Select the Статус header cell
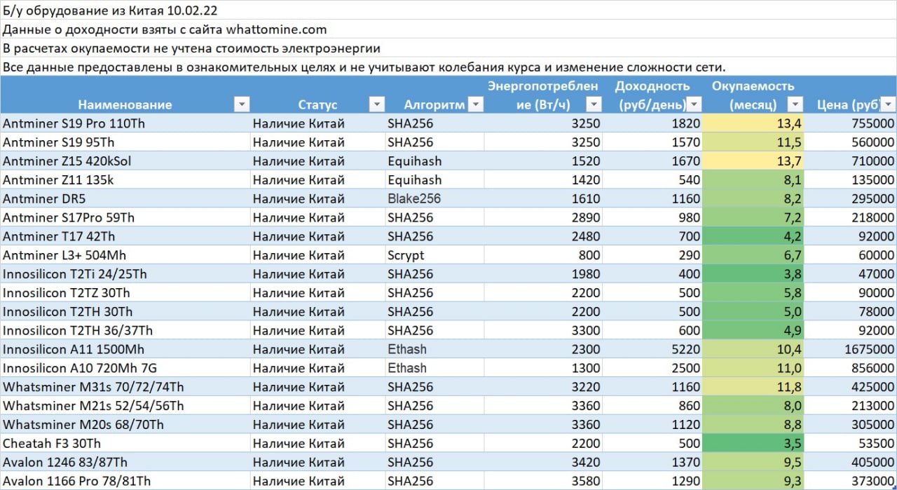The width and height of the screenshot is (897, 490). pos(318,95)
